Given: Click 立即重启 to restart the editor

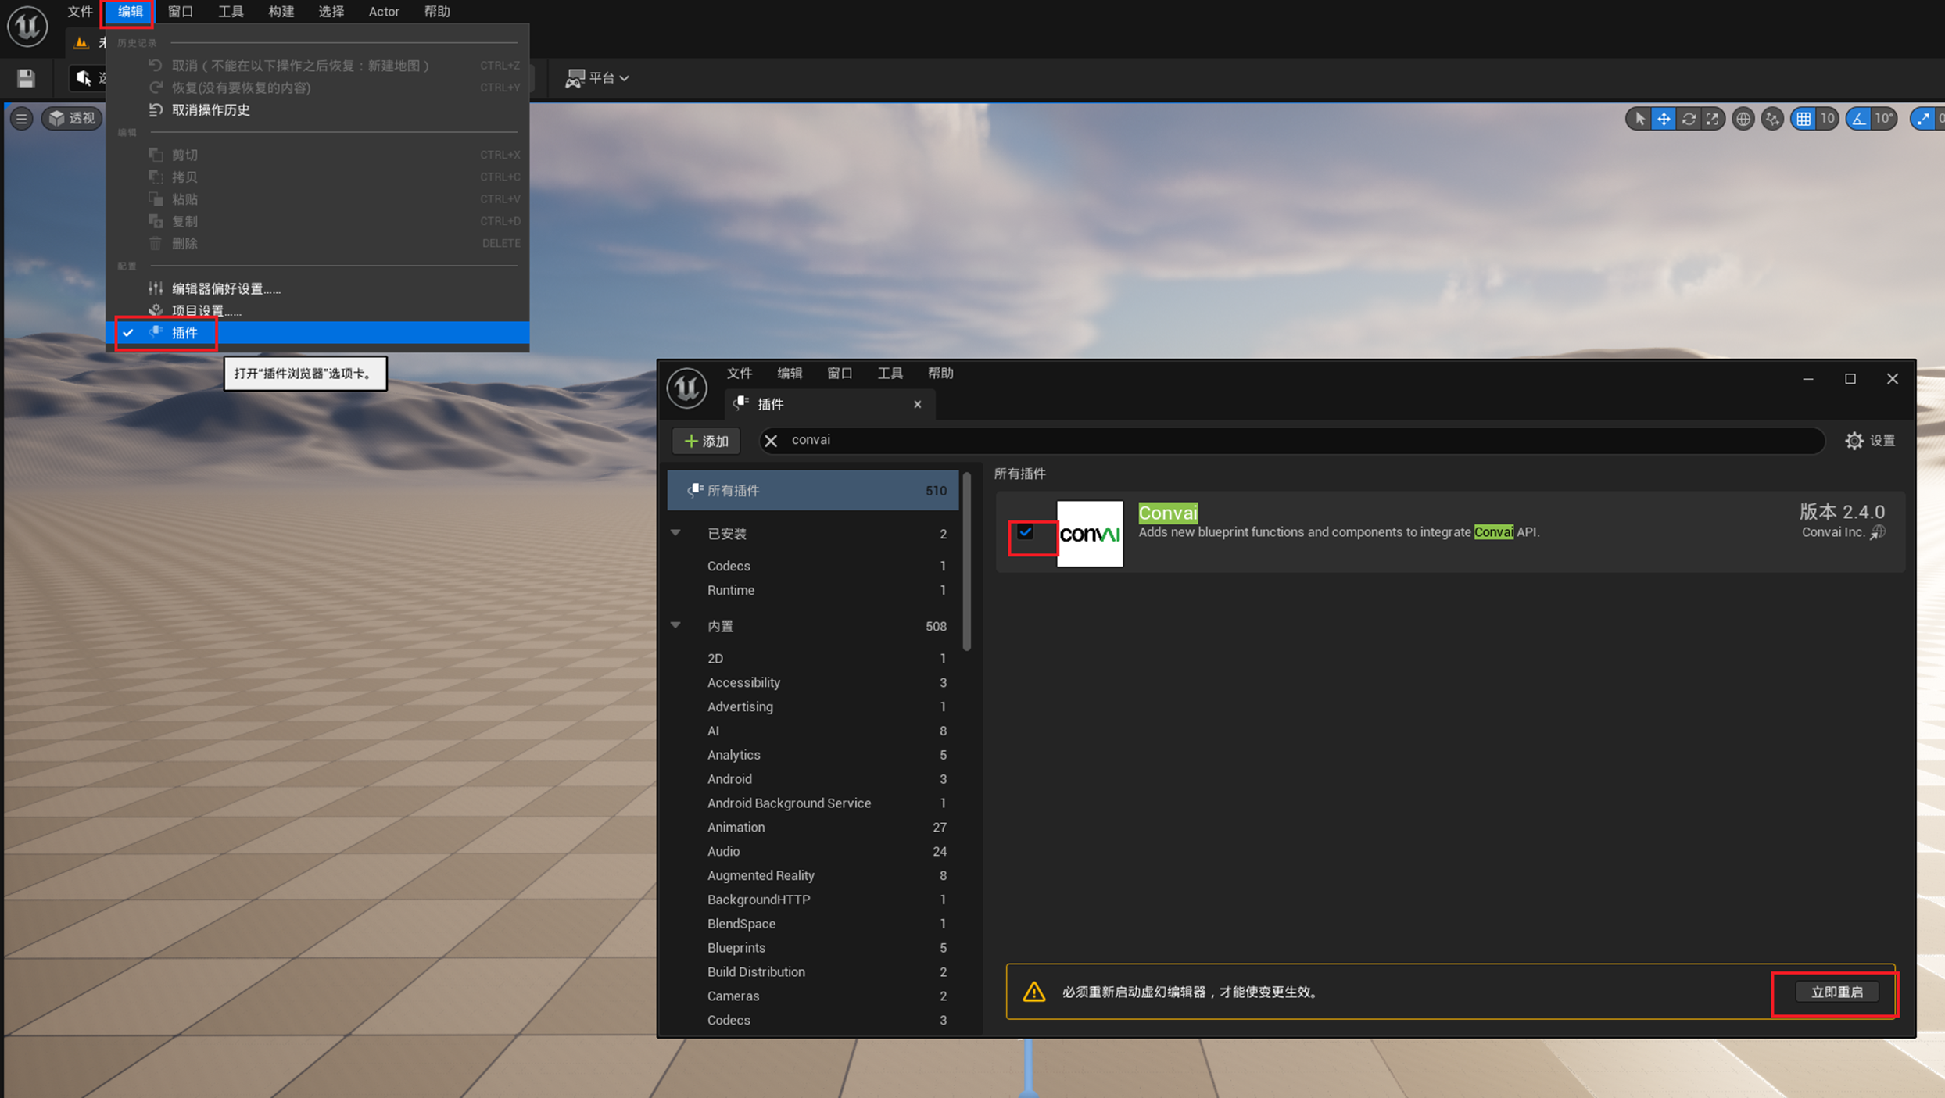Looking at the screenshot, I should point(1836,991).
